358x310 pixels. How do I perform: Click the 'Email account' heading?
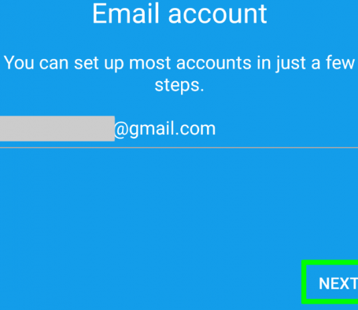point(180,13)
